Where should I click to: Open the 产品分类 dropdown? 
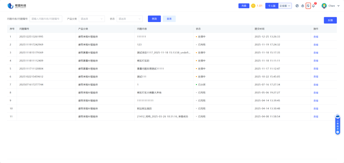[92, 19]
